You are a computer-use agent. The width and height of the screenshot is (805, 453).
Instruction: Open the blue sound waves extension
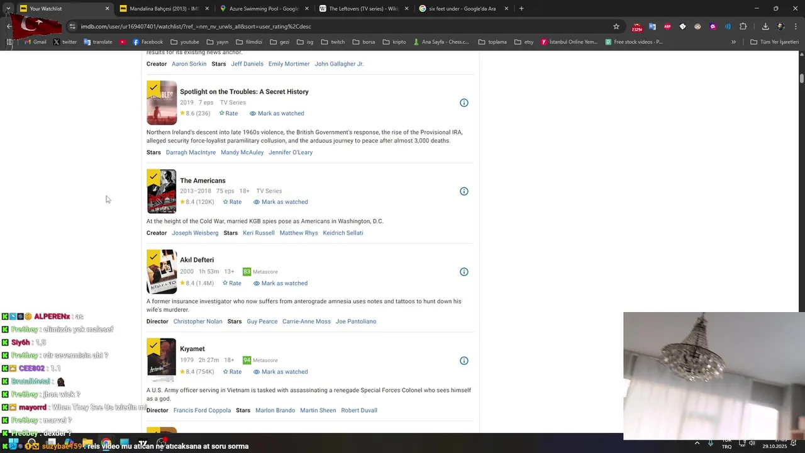pos(728,26)
